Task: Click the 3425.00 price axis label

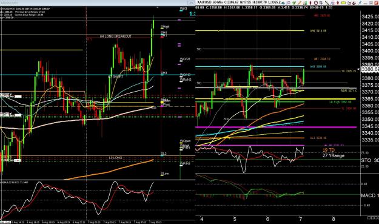Action: tap(370, 16)
